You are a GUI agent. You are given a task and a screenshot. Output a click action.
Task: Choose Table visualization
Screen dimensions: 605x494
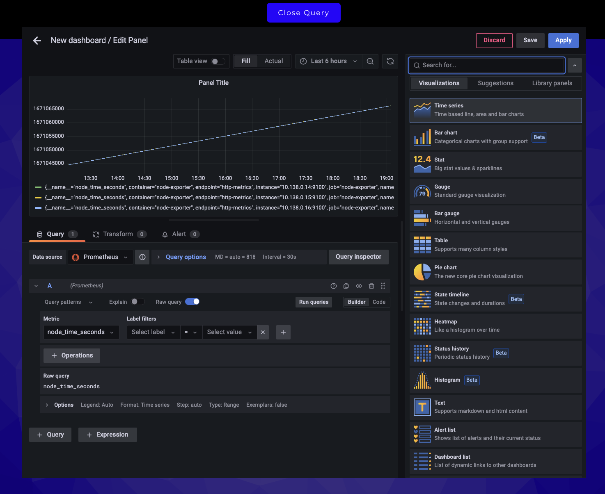496,245
